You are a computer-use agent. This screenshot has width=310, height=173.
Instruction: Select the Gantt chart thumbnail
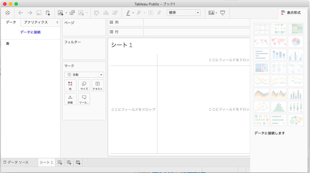coord(262,120)
